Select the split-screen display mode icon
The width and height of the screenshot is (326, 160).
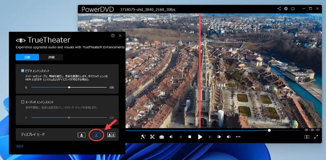(x=96, y=135)
